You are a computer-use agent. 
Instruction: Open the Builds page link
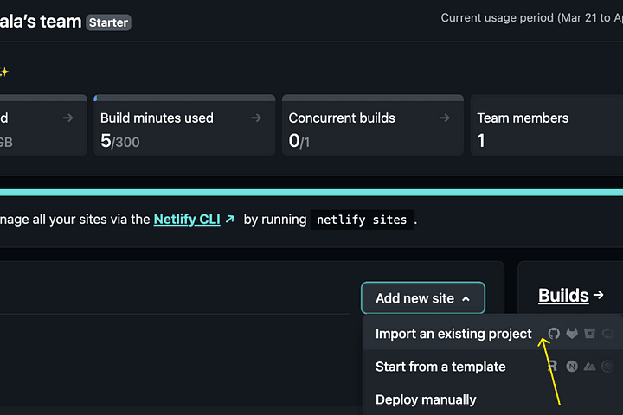coord(563,295)
